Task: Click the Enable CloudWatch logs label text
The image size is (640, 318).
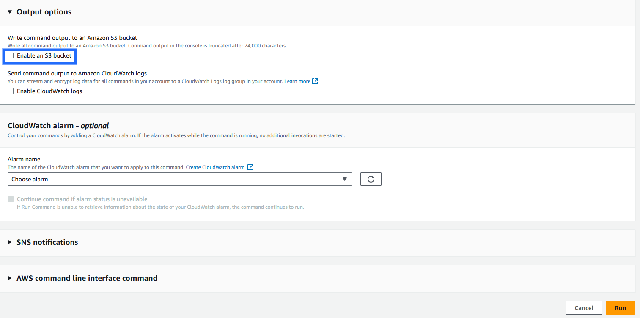Action: [x=49, y=91]
